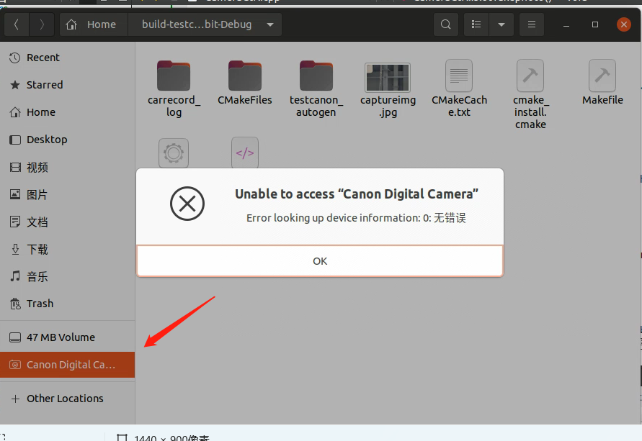Start a search with the magnifier icon
642x441 pixels.
pos(446,24)
